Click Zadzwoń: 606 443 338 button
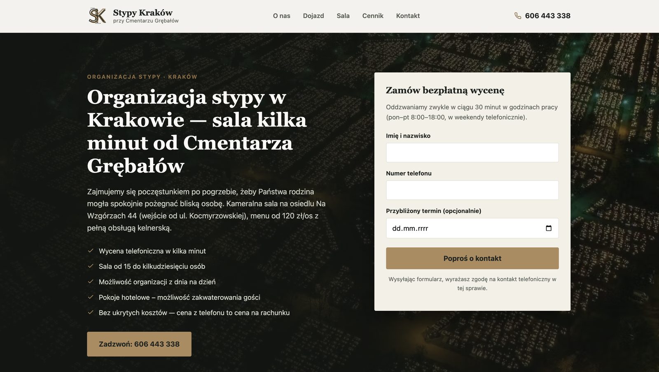This screenshot has height=372, width=659. [x=139, y=344]
